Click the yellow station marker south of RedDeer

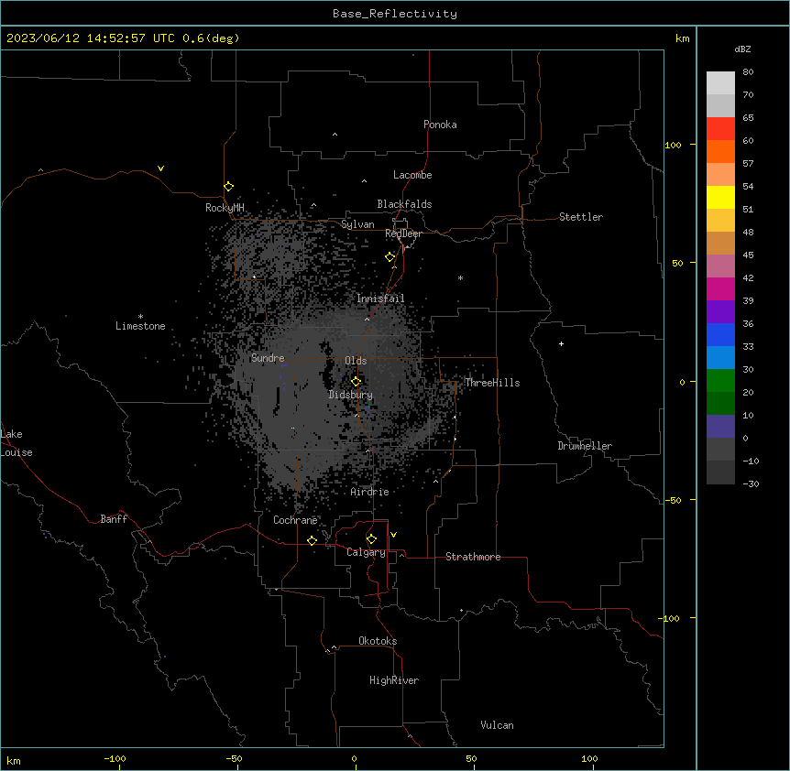[x=390, y=257]
